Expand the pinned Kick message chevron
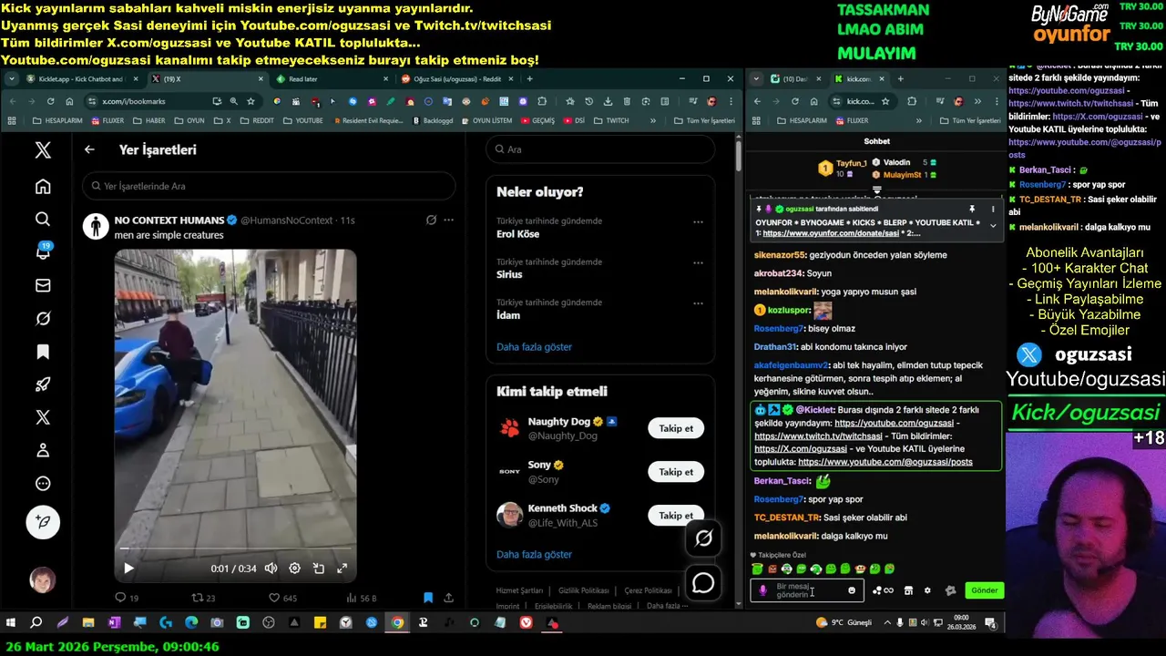This screenshot has height=656, width=1166. click(x=993, y=225)
